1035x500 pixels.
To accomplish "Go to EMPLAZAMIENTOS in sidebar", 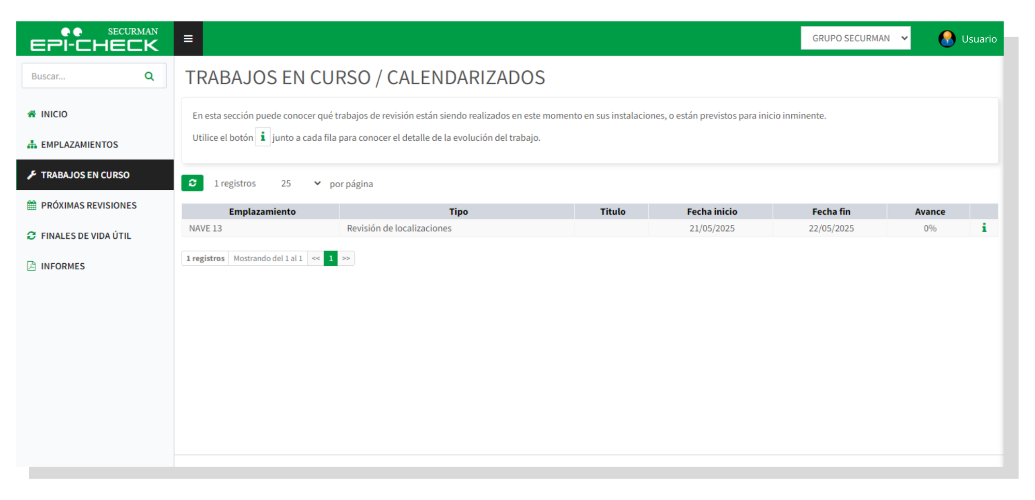I will [79, 145].
